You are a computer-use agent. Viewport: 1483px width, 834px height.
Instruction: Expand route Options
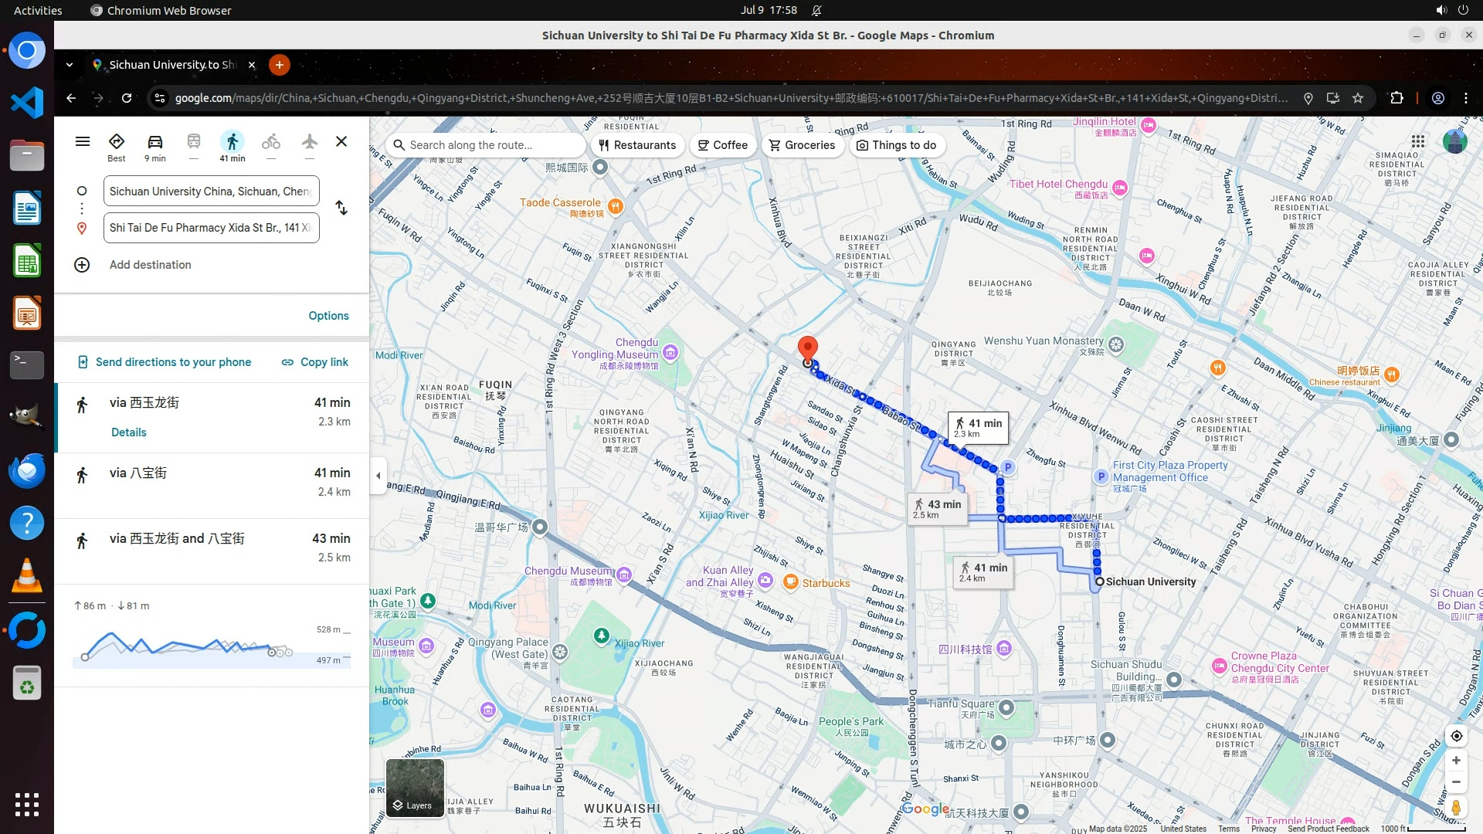coord(328,316)
